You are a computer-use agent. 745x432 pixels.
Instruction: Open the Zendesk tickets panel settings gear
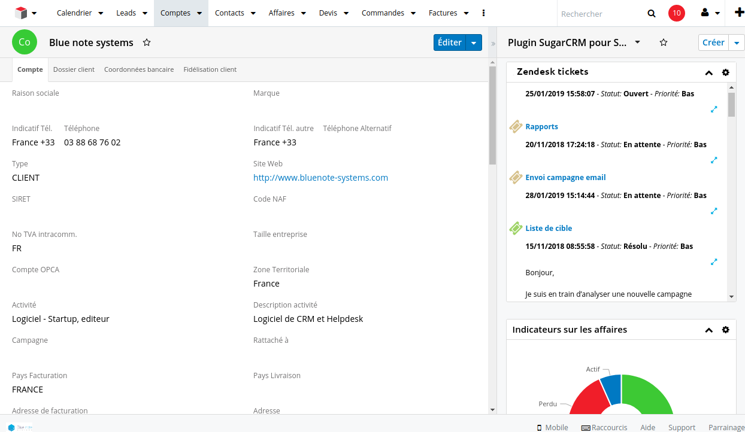[726, 72]
